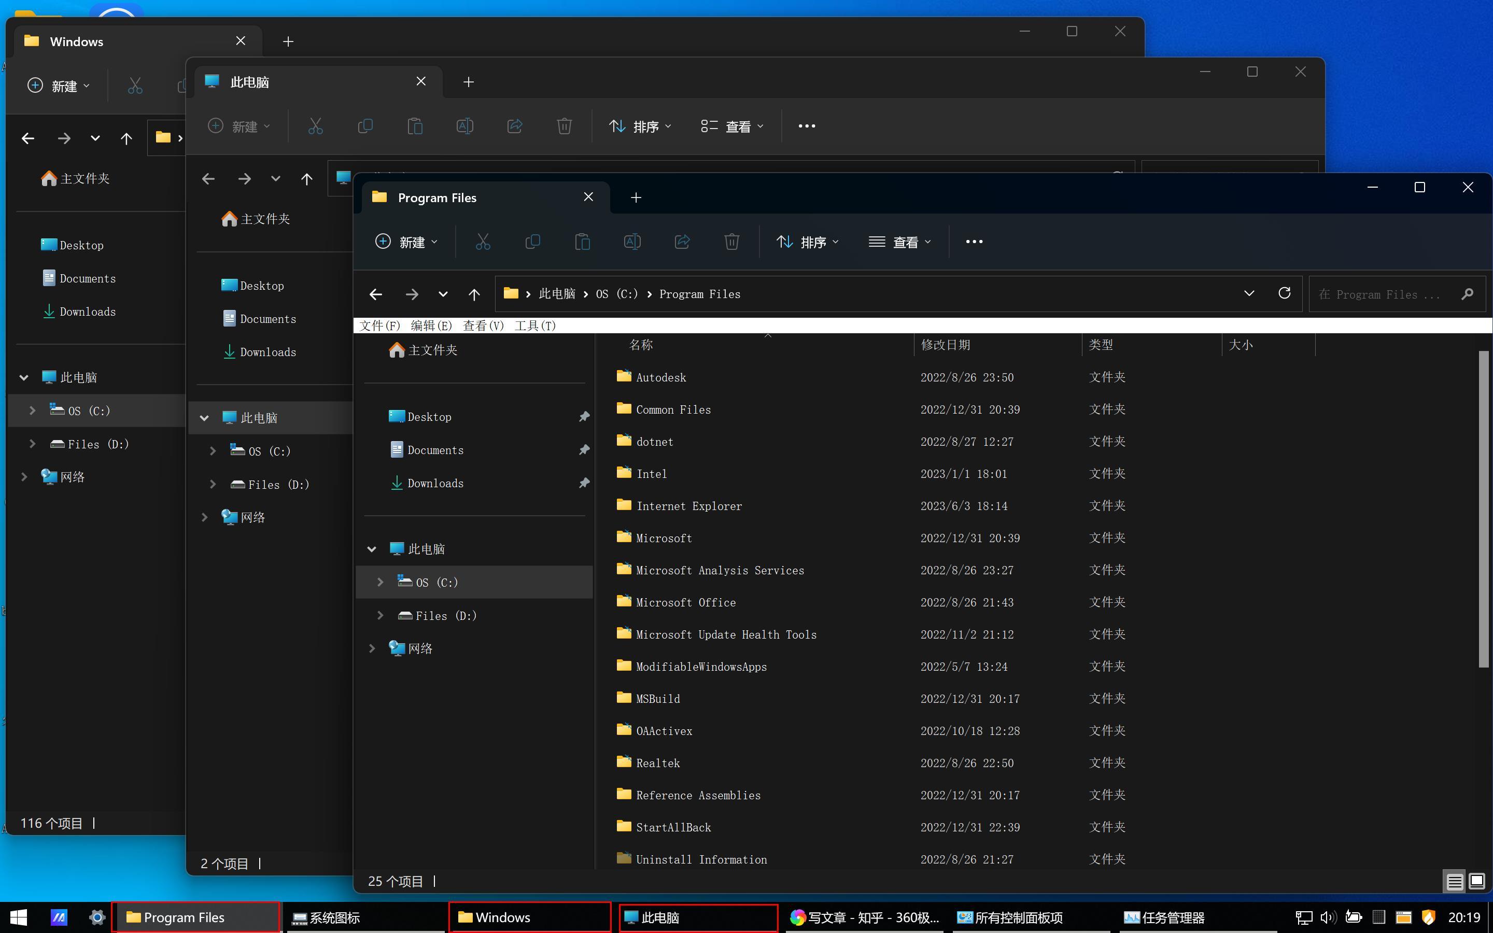Screen dimensions: 1493x933
Task: Go back in Program Files window
Action: (x=376, y=294)
